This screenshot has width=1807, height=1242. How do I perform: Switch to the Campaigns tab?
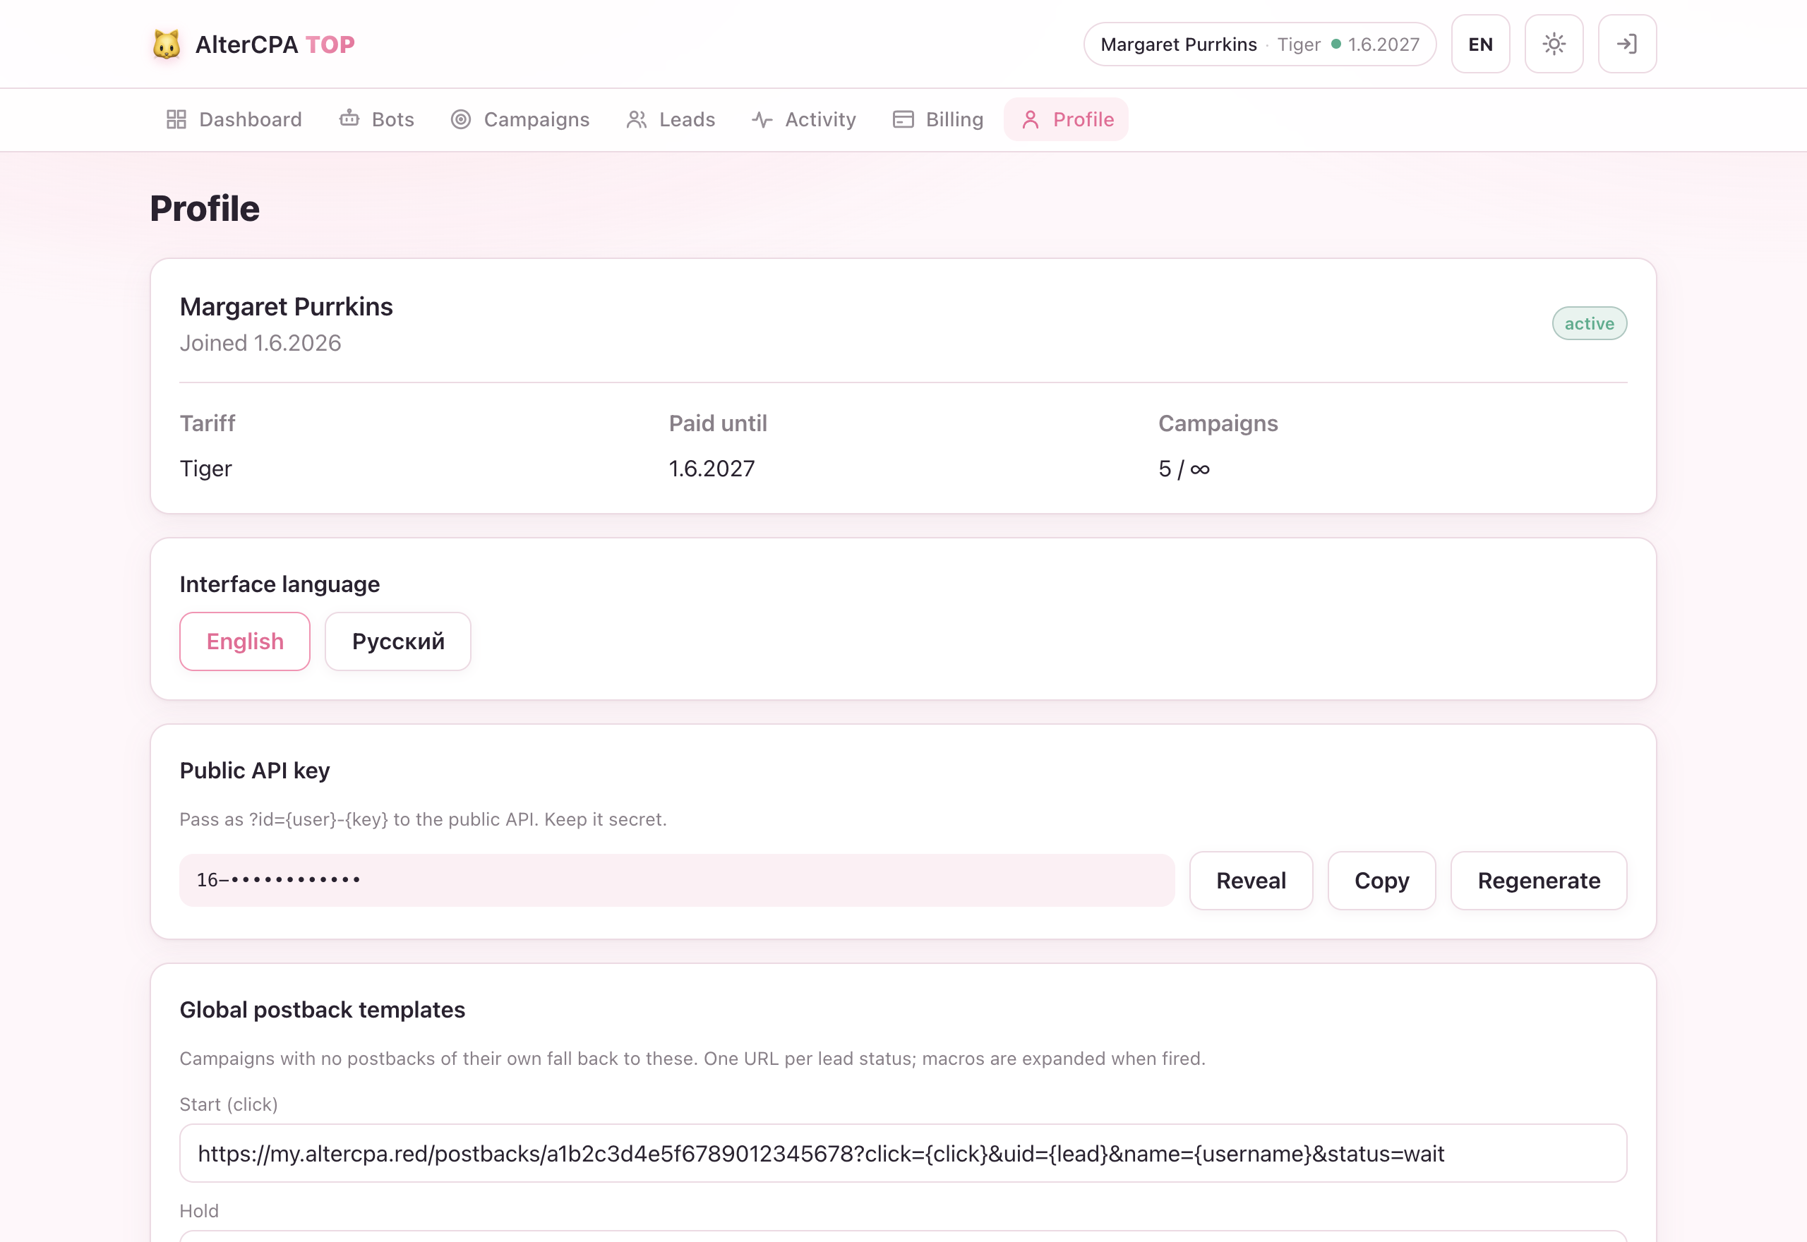[x=520, y=119]
